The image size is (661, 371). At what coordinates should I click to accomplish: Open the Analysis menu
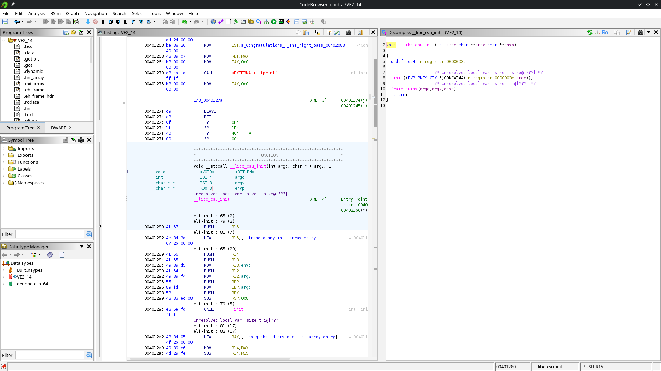pyautogui.click(x=36, y=13)
